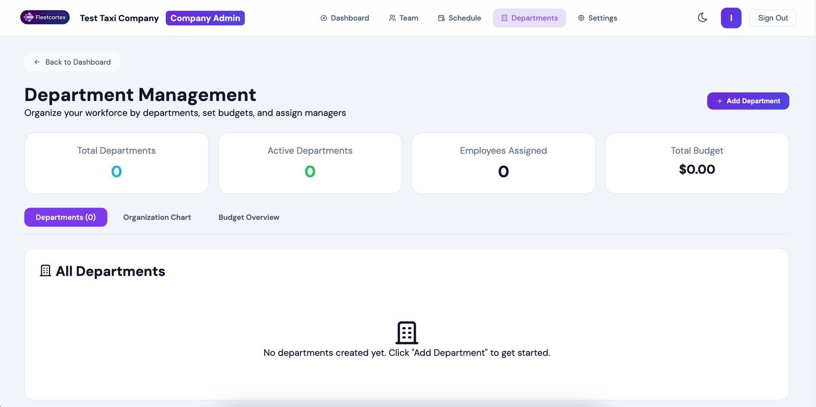Click the Fleetcortex logo
The width and height of the screenshot is (816, 407).
pyautogui.click(x=45, y=17)
